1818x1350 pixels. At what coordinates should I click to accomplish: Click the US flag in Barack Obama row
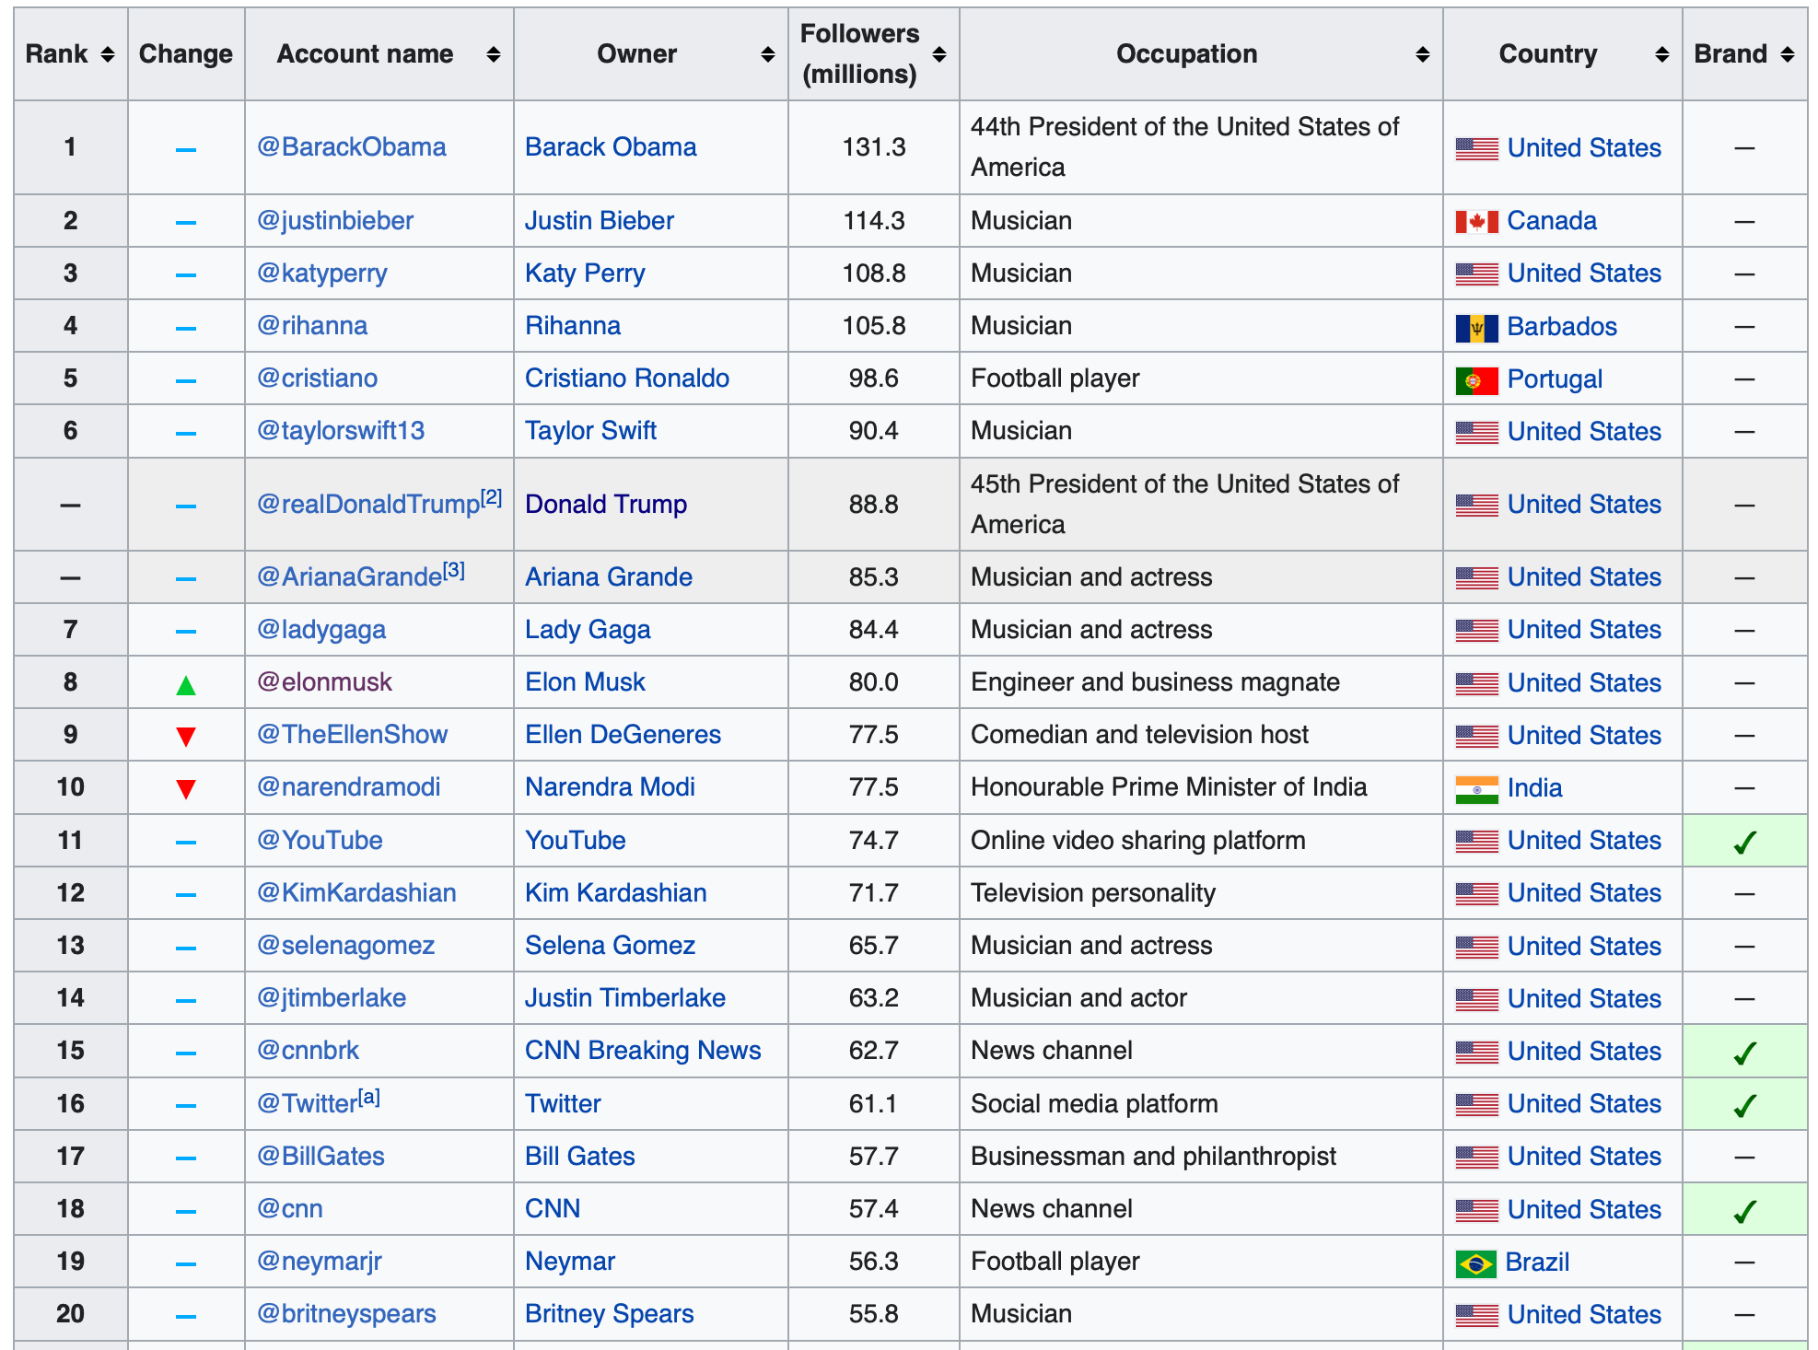point(1476,148)
